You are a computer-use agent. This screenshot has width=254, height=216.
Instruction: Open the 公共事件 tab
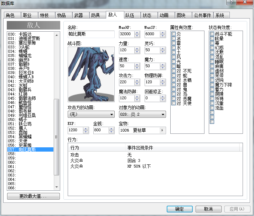tap(202, 15)
